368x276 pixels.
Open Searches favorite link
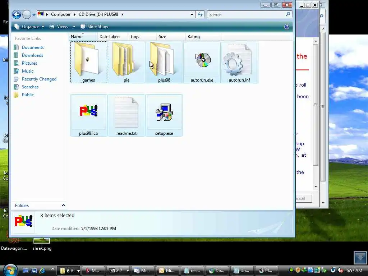pos(30,87)
